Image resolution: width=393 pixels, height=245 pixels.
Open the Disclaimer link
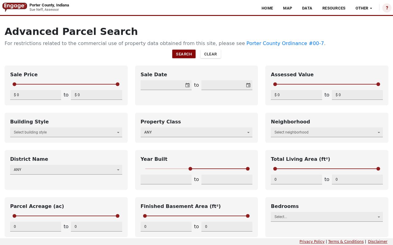click(x=378, y=242)
